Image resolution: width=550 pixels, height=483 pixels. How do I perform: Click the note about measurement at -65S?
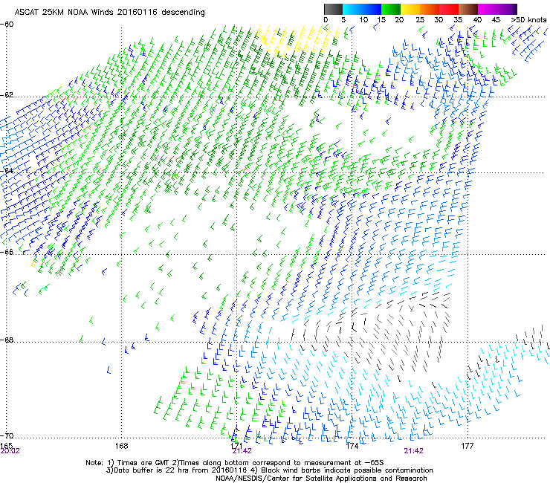click(278, 463)
